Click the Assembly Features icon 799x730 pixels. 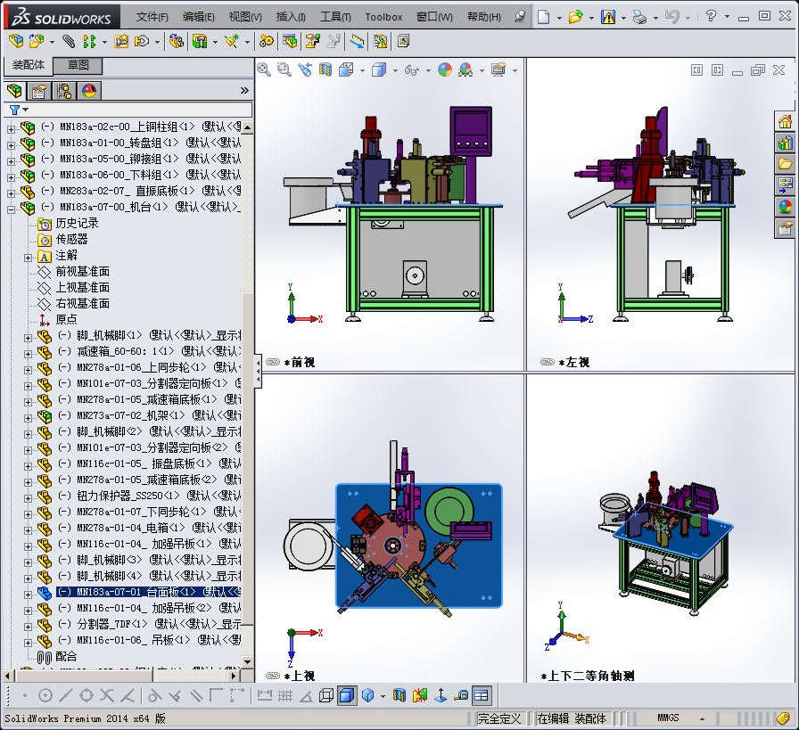pos(200,41)
